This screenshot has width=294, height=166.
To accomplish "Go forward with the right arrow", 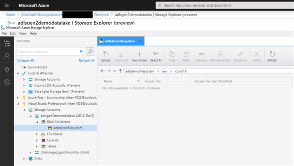I will [108, 71].
